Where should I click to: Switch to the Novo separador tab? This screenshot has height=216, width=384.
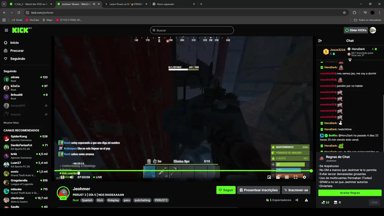point(173,4)
